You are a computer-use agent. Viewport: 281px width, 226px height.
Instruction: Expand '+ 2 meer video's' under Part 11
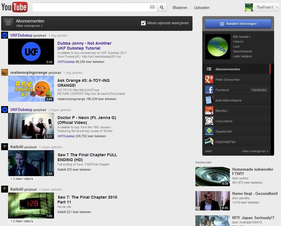pyautogui.click(x=22, y=221)
